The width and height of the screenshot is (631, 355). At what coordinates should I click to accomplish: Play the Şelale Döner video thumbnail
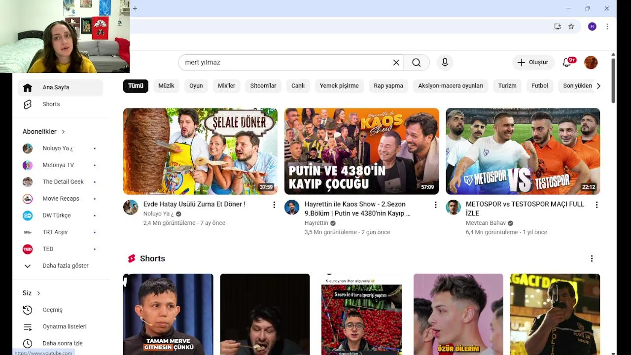coord(200,151)
